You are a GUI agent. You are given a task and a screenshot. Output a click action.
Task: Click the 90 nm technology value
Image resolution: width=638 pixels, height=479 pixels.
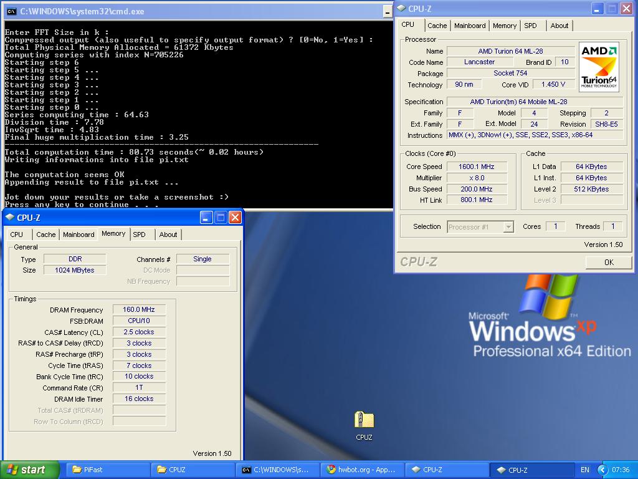pos(464,84)
